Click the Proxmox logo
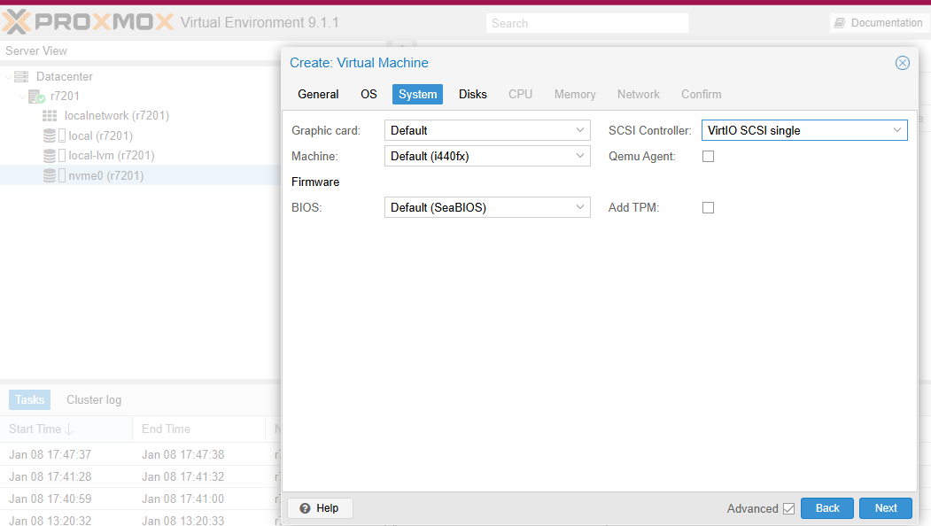 [x=88, y=22]
